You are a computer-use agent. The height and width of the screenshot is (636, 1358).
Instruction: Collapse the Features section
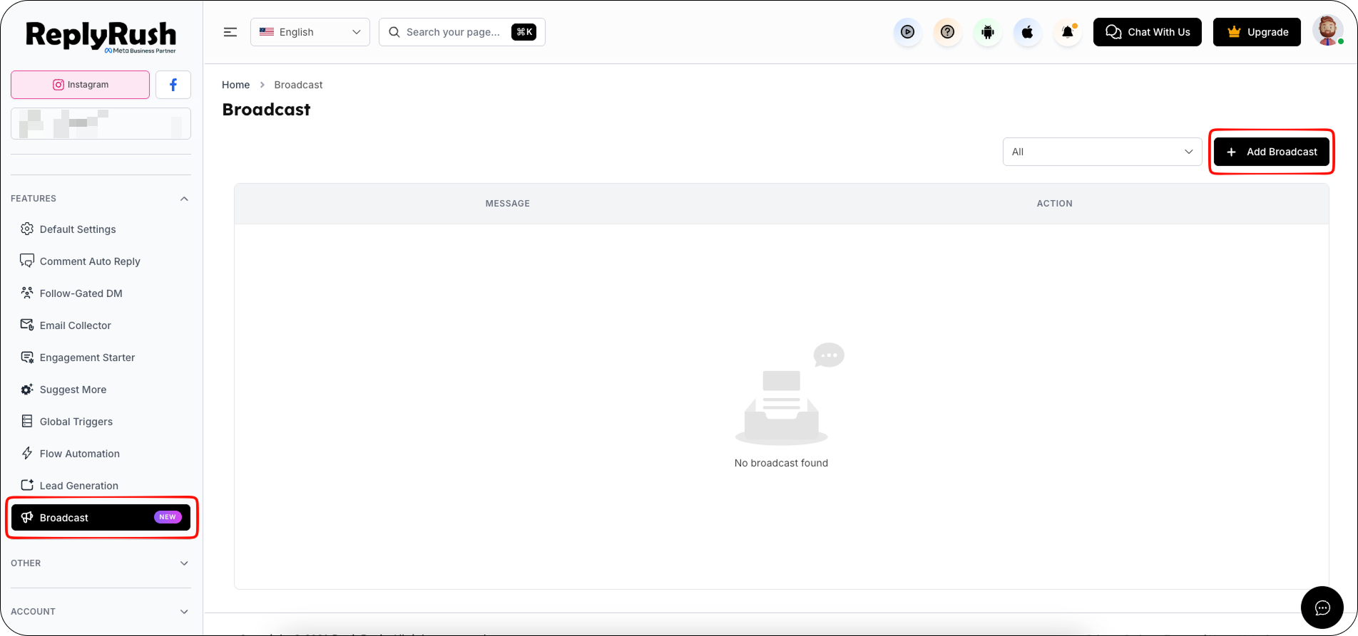(x=101, y=199)
